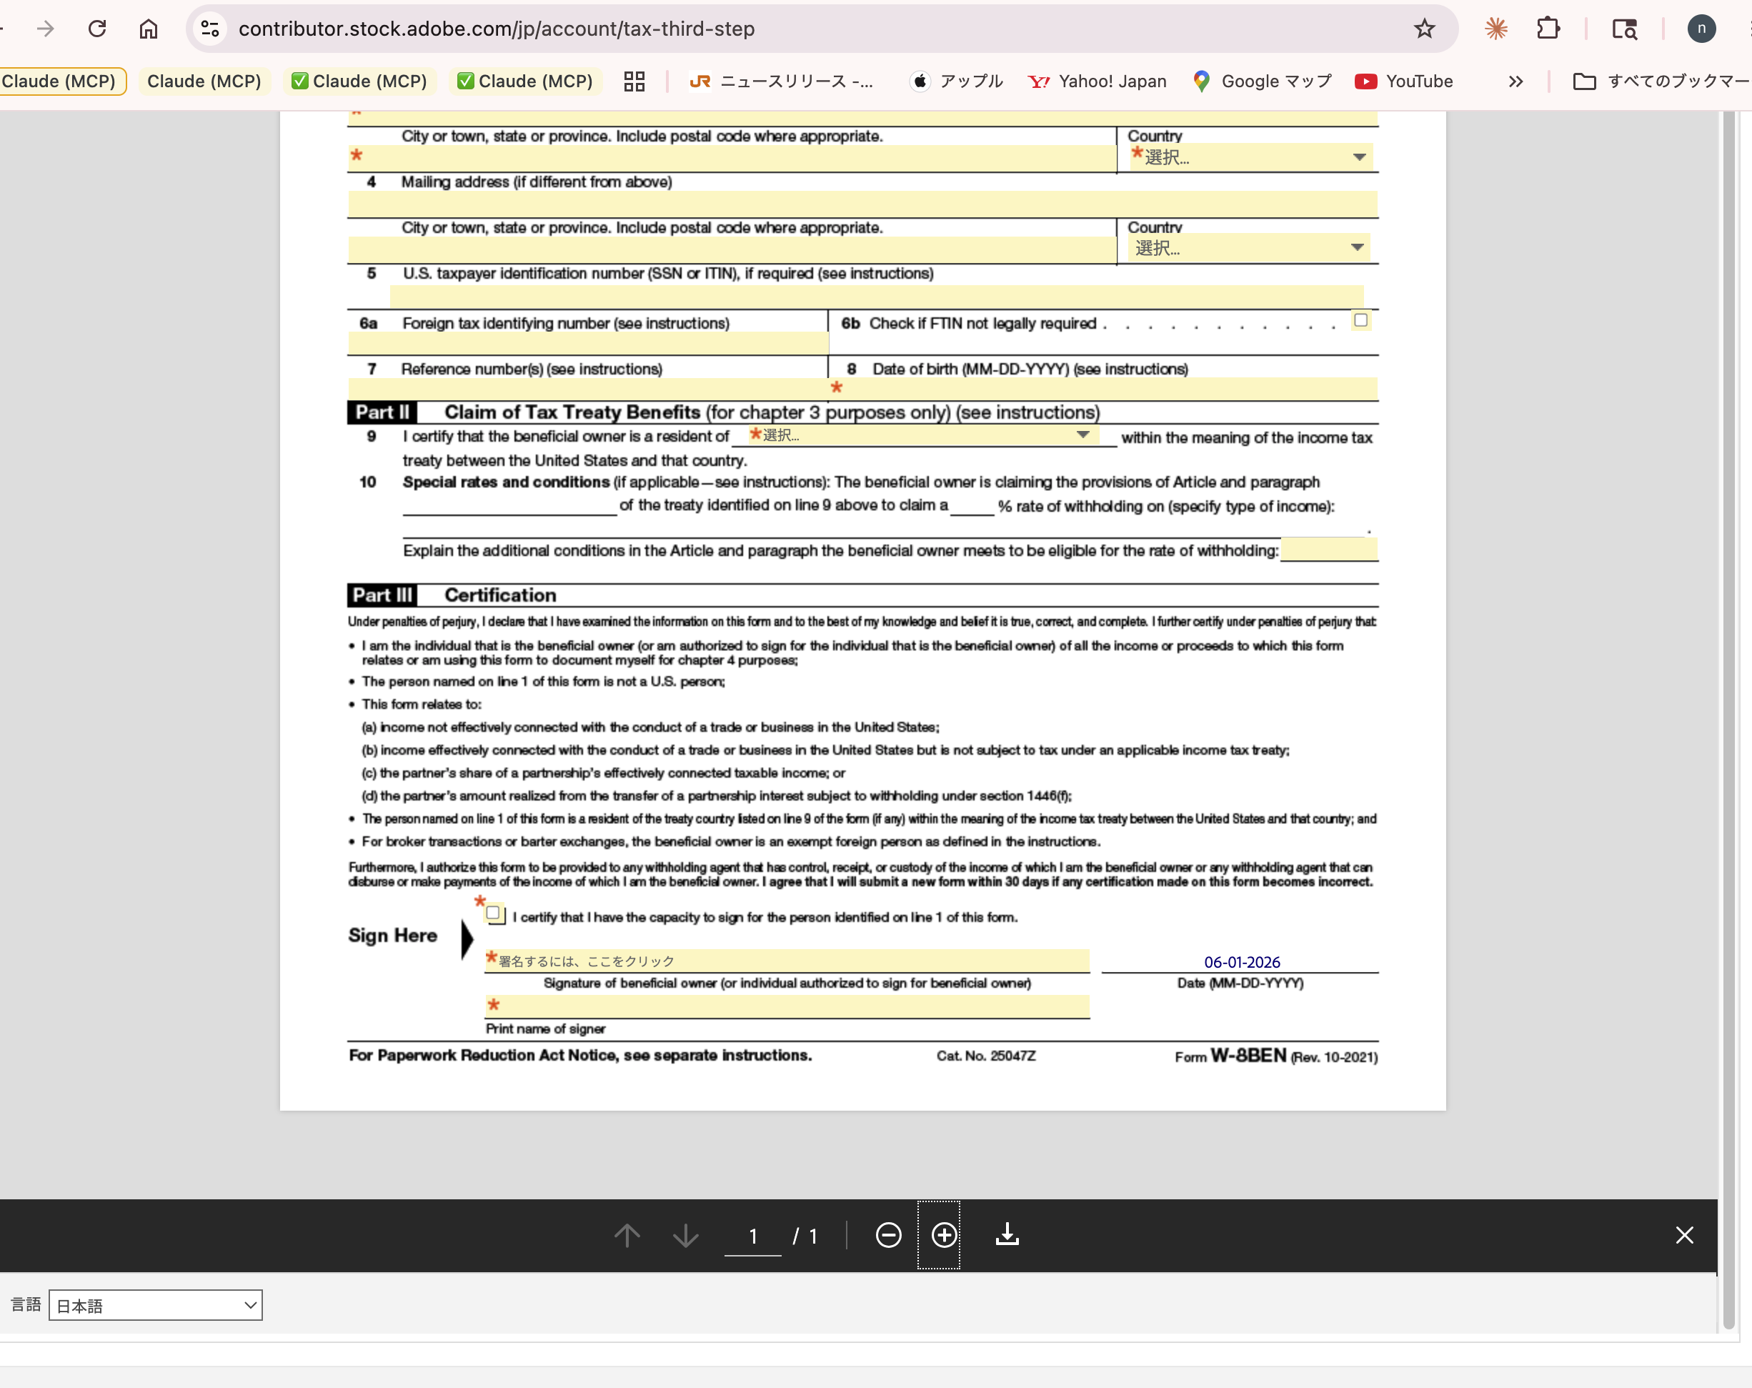Open the profile avatar menu
The height and width of the screenshot is (1388, 1752).
[x=1701, y=29]
